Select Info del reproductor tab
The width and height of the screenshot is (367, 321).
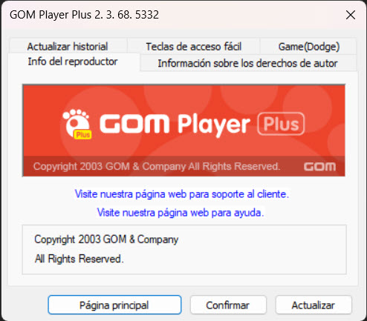[x=73, y=62]
